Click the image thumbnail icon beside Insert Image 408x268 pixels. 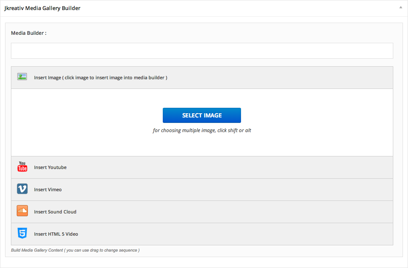coord(22,77)
